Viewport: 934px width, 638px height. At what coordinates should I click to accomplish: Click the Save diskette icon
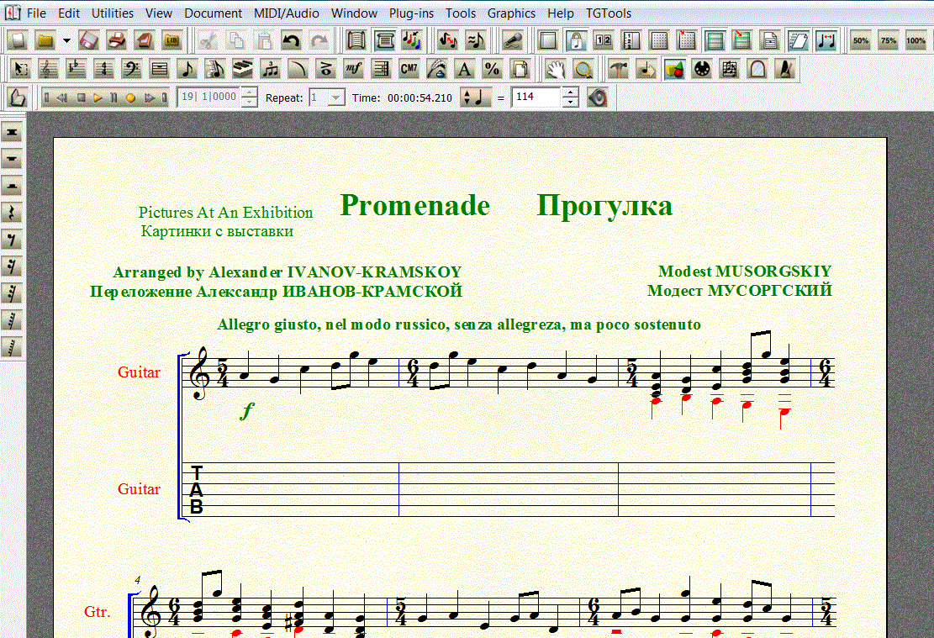pos(89,40)
